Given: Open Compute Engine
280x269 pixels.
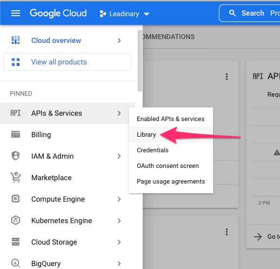Looking at the screenshot, I should (58, 199).
